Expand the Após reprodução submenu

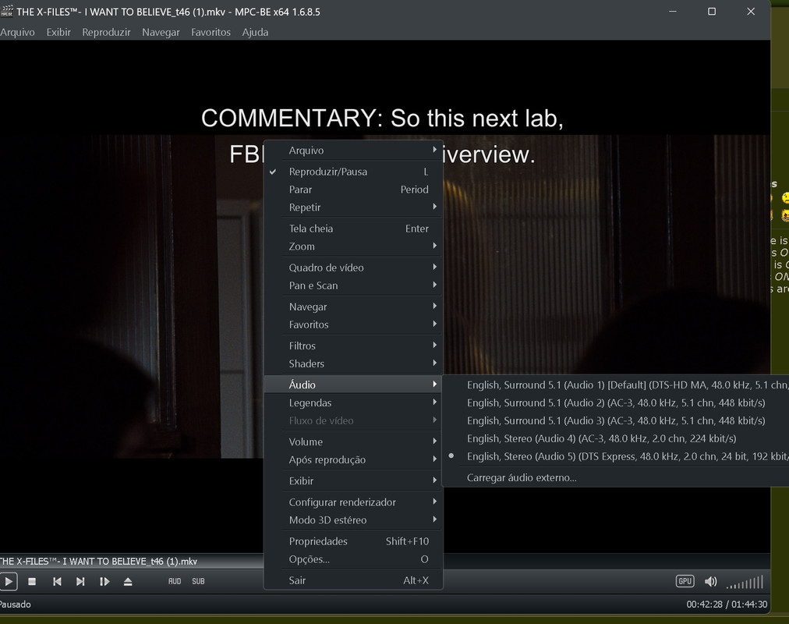(353, 459)
